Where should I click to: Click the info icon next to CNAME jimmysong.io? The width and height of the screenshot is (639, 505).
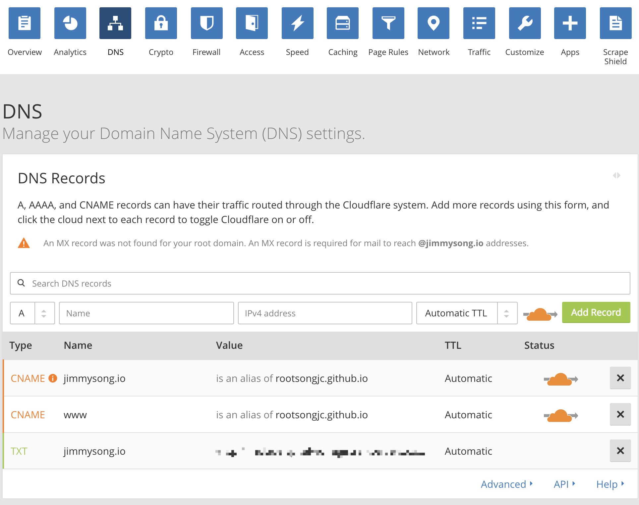tap(53, 378)
